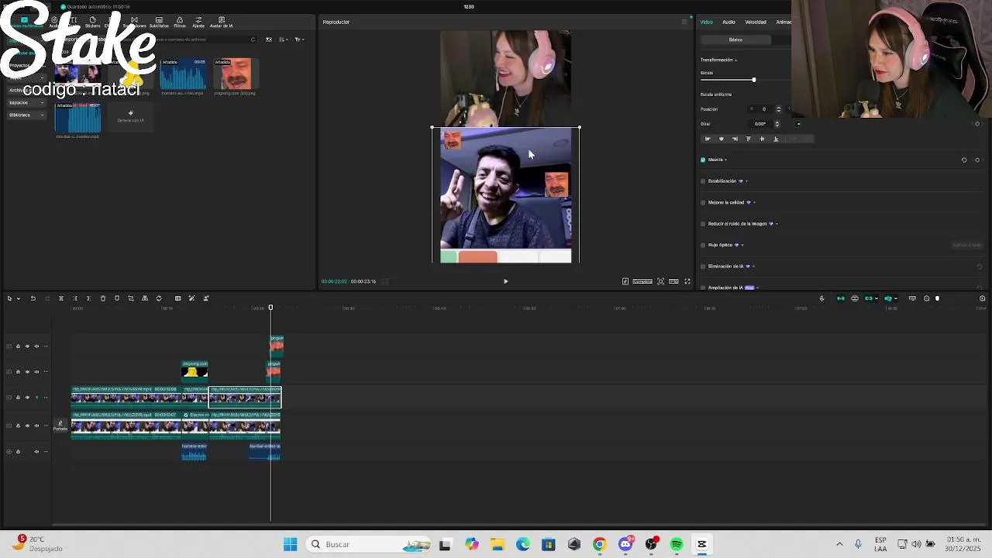Click the Mezcla keyframe diamond icon
Viewport: 992px width, 558px height.
pyautogui.click(x=977, y=160)
